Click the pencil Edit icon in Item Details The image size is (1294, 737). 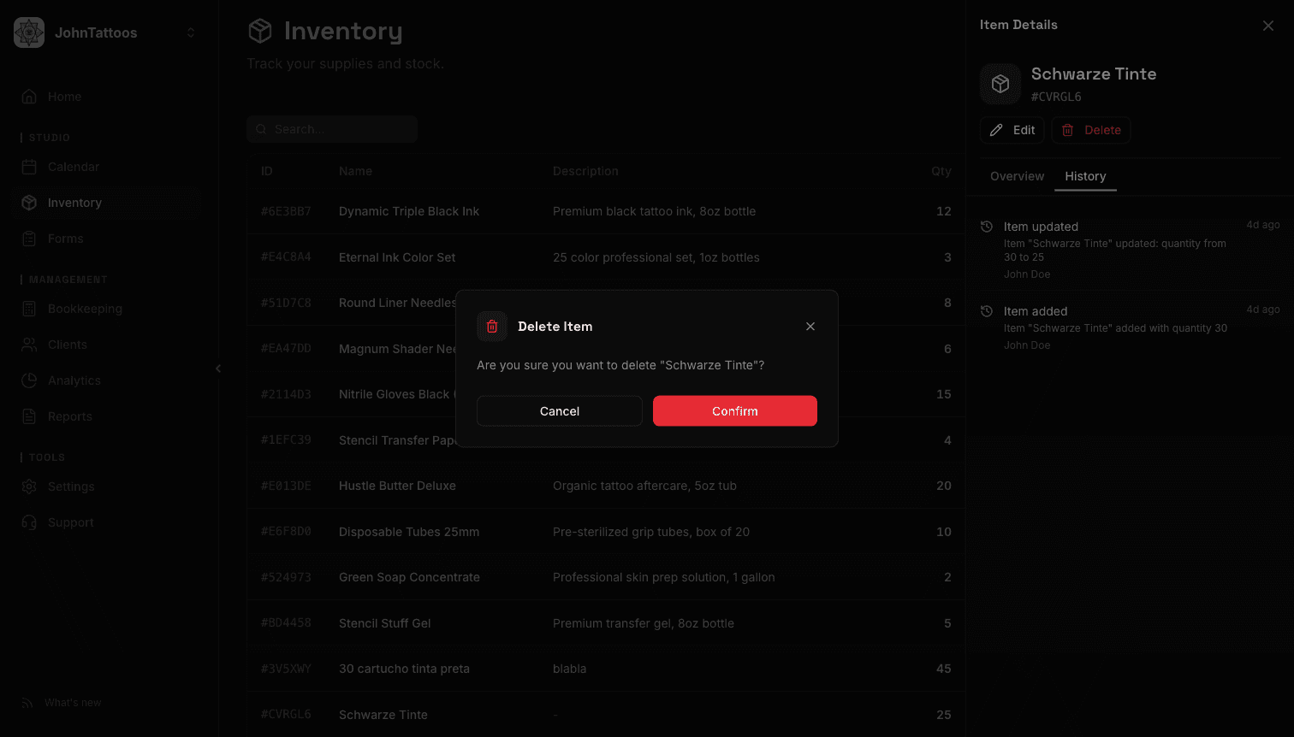[x=995, y=129]
